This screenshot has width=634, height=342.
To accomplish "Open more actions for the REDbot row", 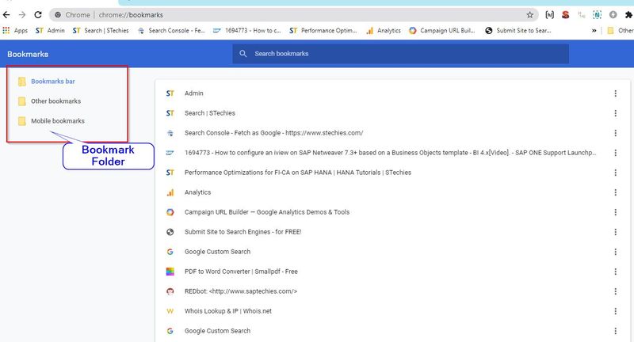I will pyautogui.click(x=615, y=291).
